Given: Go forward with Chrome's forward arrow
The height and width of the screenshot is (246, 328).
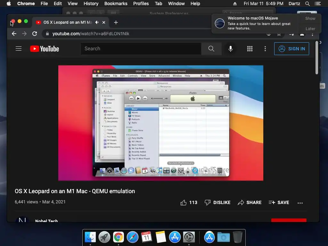Looking at the screenshot, I should pyautogui.click(x=24, y=34).
